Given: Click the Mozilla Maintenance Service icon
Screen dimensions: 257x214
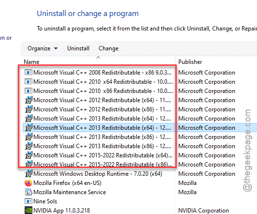Looking at the screenshot, I should click(x=29, y=192).
